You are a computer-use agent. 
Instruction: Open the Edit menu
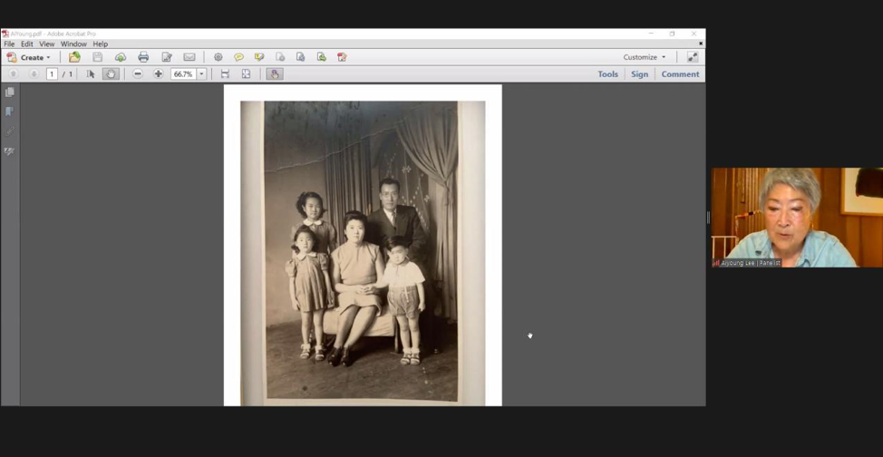[27, 44]
